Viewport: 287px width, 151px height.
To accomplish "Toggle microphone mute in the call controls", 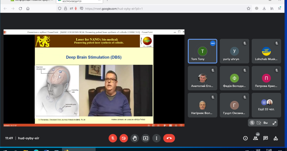I will pyautogui.click(x=113, y=138).
